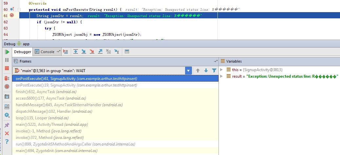This screenshot has height=155, width=340.
Task: Open help question mark icon
Action: pyautogui.click(x=7, y=142)
